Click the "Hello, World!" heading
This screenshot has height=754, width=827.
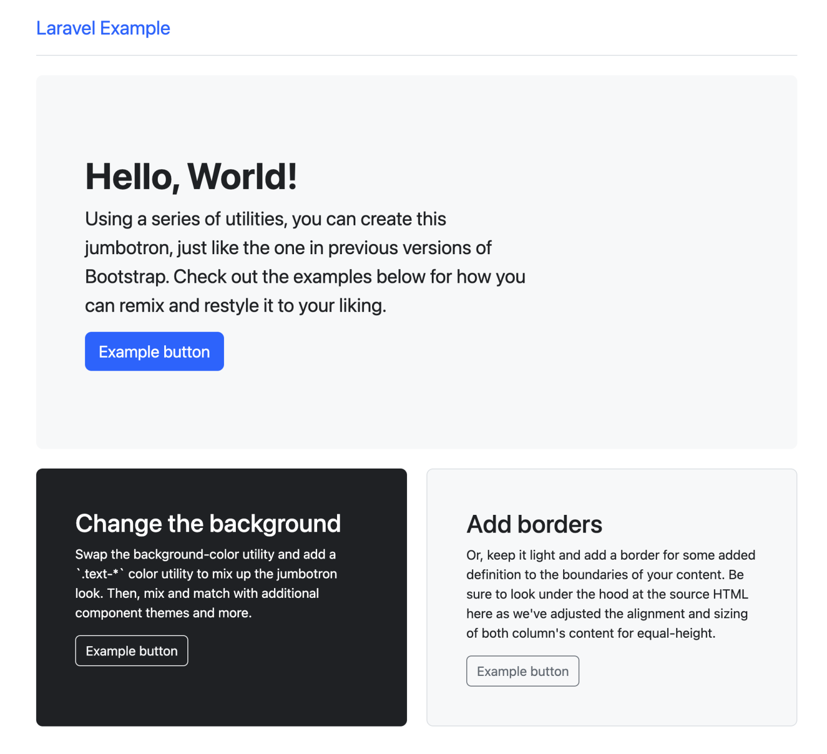tap(191, 177)
